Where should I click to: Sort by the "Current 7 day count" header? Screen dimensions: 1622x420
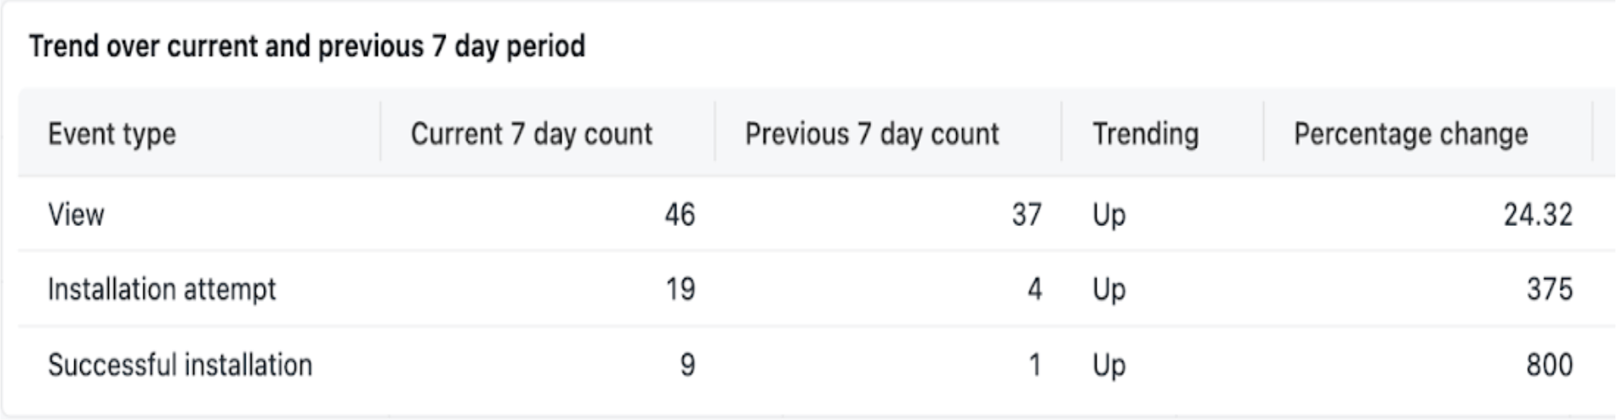point(531,134)
